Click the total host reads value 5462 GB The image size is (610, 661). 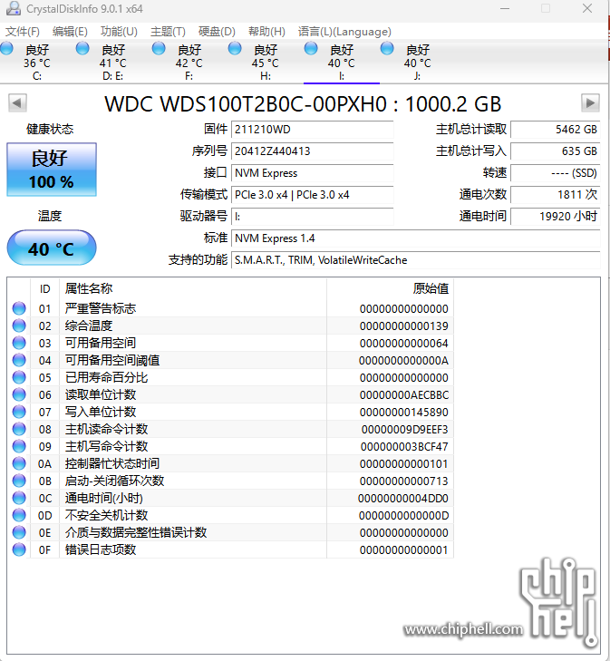tap(556, 130)
